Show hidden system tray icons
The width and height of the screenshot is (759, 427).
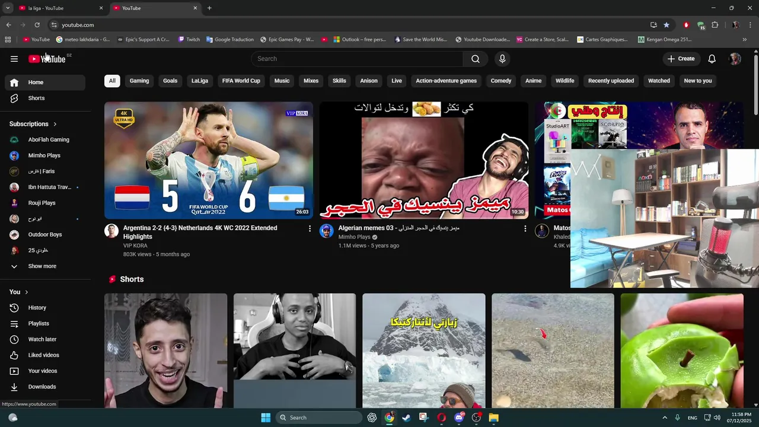665,418
